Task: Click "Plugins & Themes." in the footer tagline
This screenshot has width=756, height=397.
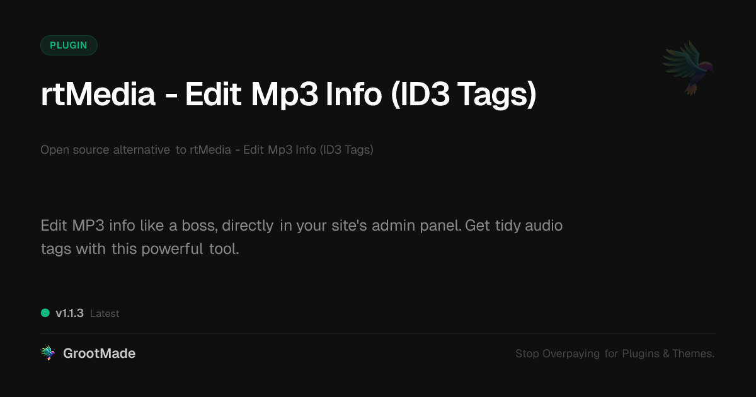Action: pos(668,354)
